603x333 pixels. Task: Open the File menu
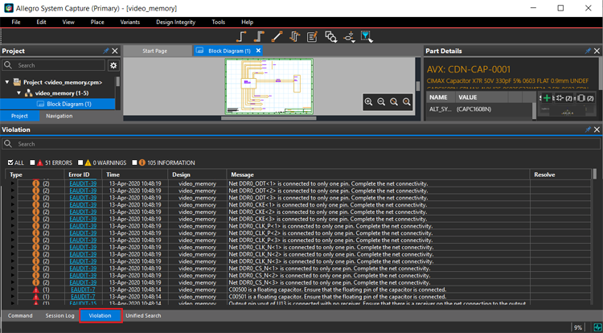[16, 22]
